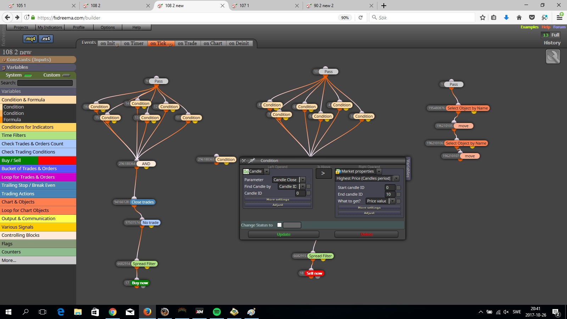
Task: Launch Spotify from the taskbar
Action: pos(217,312)
